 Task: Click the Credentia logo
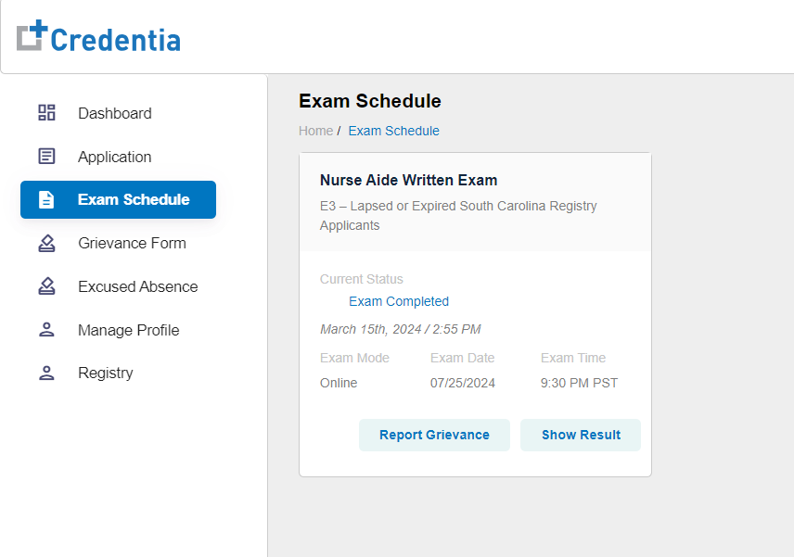98,37
